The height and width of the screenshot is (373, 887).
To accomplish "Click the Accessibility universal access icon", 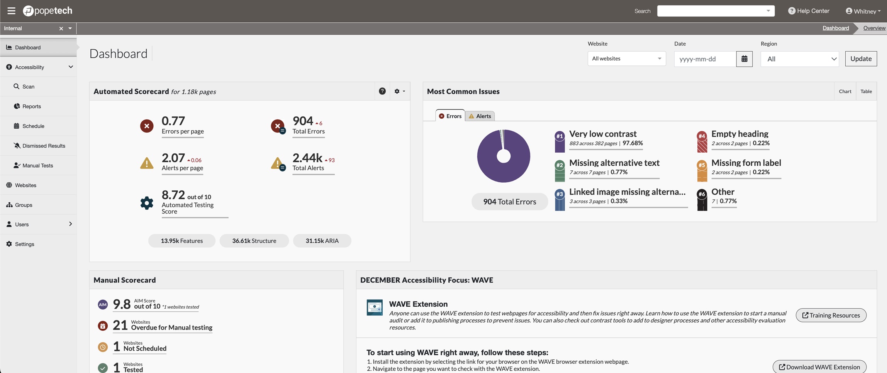I will 9,67.
